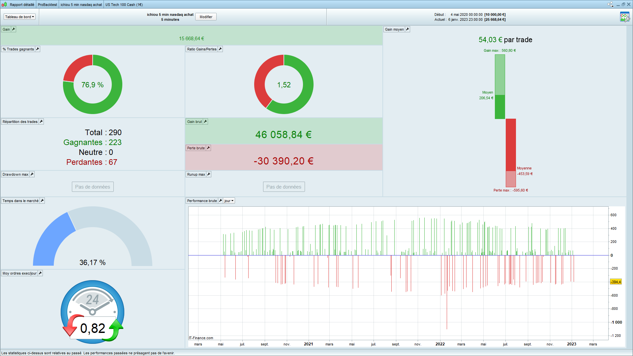The width and height of the screenshot is (633, 356).
Task: Open settings for Gain moyen widget
Action: point(407,29)
